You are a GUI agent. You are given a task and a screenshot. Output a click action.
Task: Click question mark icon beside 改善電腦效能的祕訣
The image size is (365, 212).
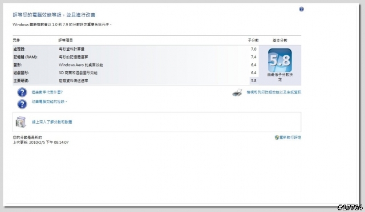pos(22,104)
